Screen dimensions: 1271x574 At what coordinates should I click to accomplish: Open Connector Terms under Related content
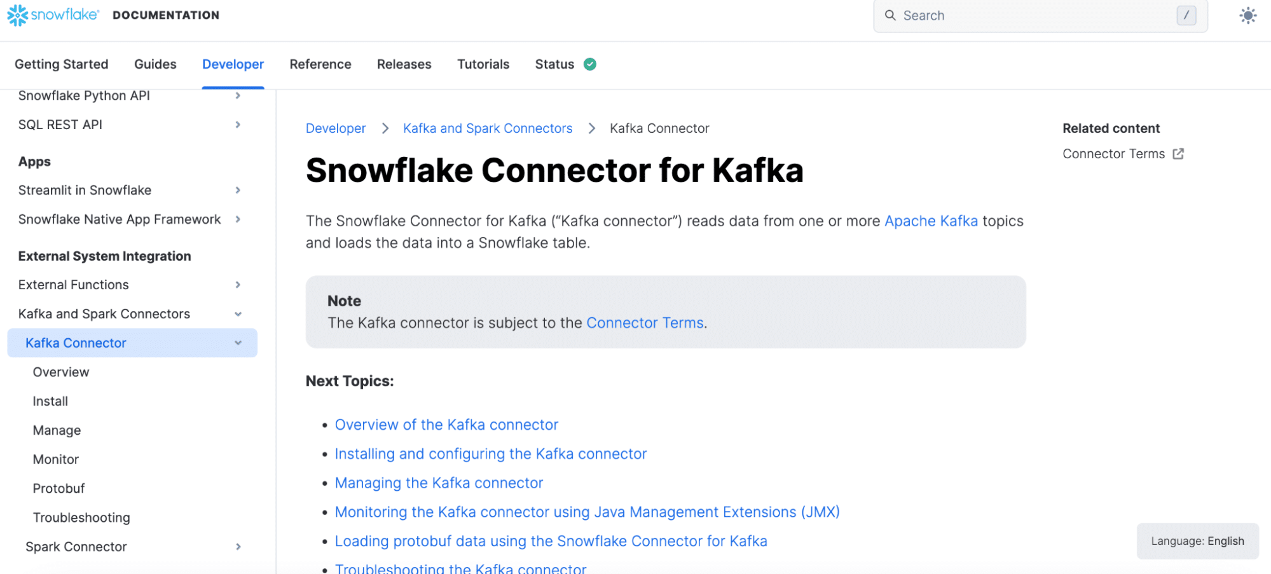click(x=1113, y=154)
